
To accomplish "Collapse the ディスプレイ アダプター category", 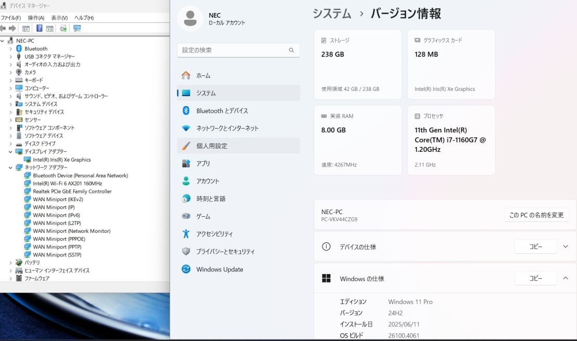I will tap(10, 151).
